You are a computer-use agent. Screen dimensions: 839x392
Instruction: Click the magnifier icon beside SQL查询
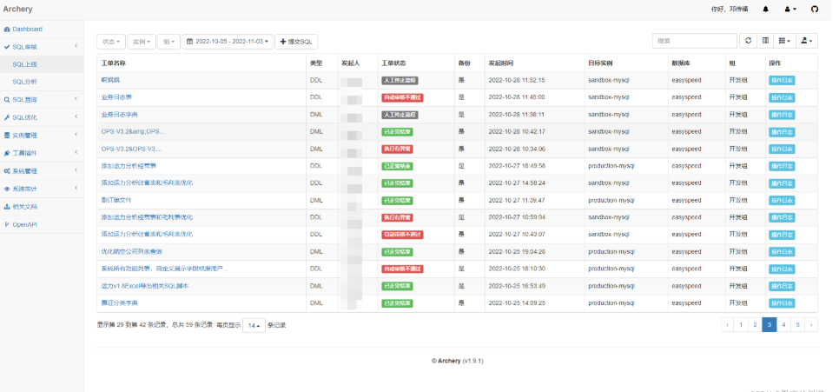tap(7, 100)
